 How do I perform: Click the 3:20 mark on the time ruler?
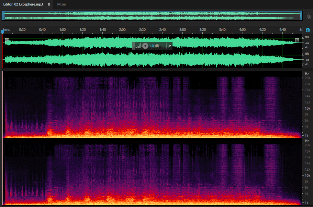(203, 30)
